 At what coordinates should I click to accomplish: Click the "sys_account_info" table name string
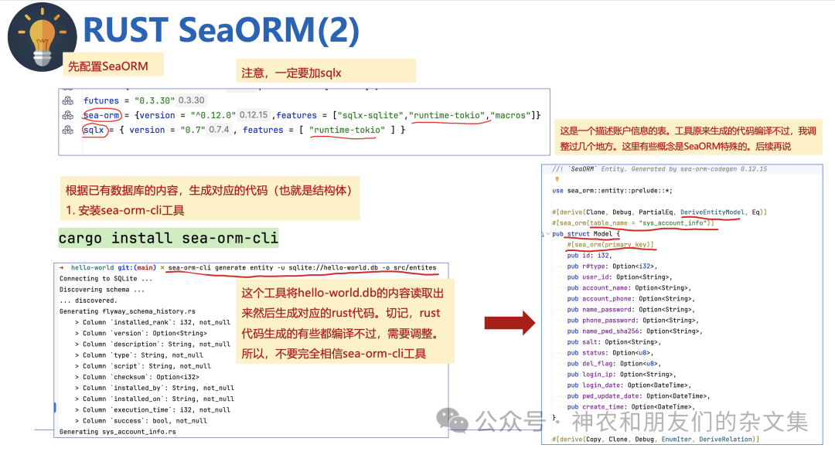click(673, 223)
